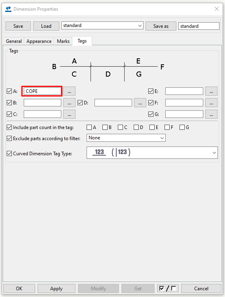225x297 pixels.
Task: Click the Apply button
Action: click(57, 289)
